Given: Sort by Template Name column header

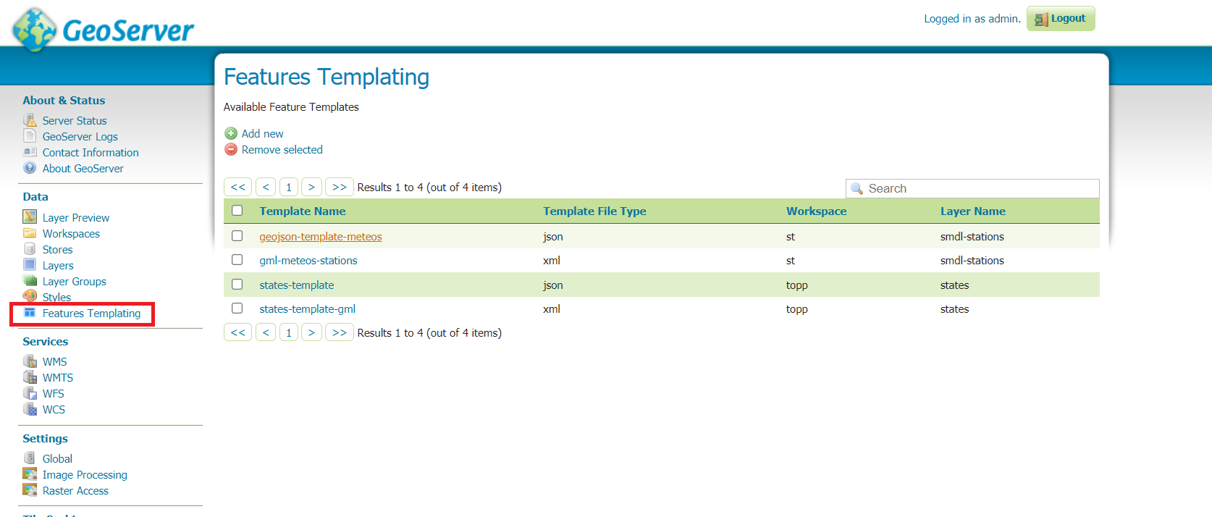Looking at the screenshot, I should point(303,211).
